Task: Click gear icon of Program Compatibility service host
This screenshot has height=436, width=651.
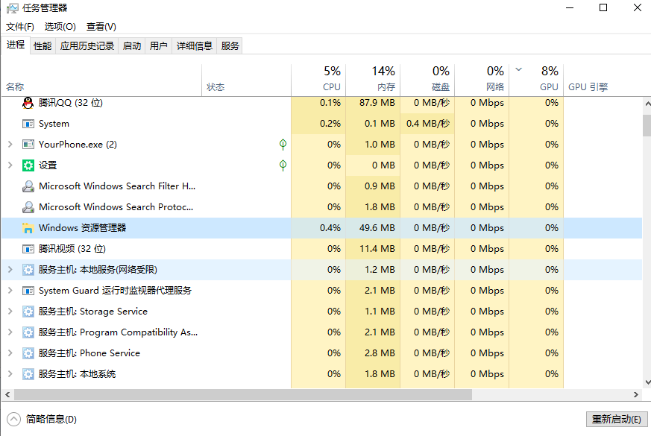Action: coord(28,332)
